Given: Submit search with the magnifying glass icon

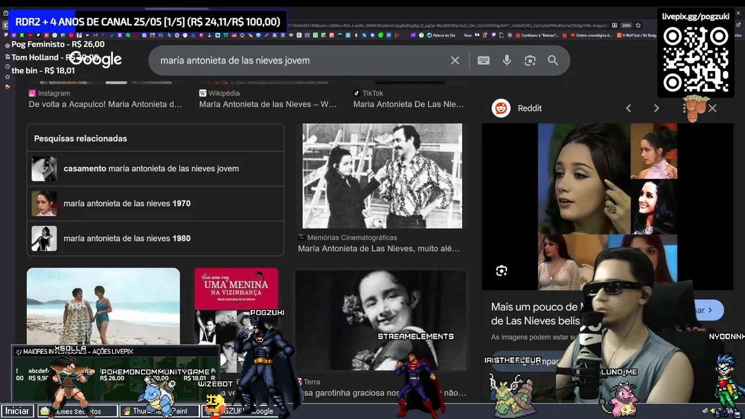Looking at the screenshot, I should (553, 61).
